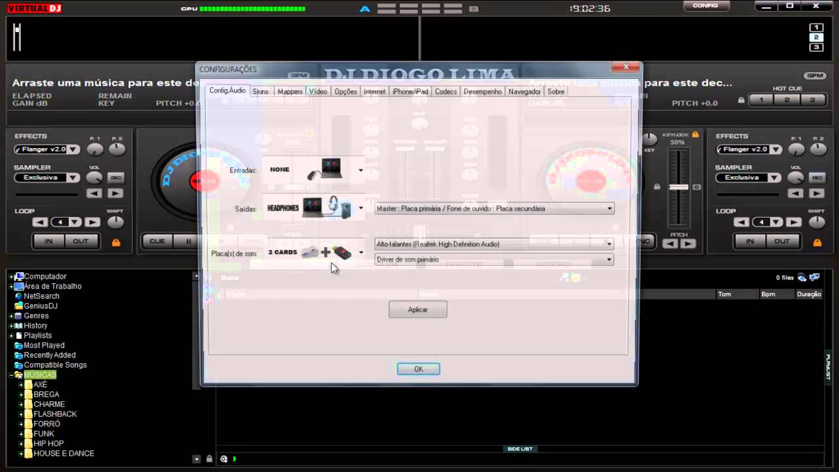Expand the FLASHBACK folder
This screenshot has height=472, width=839.
pyautogui.click(x=21, y=414)
